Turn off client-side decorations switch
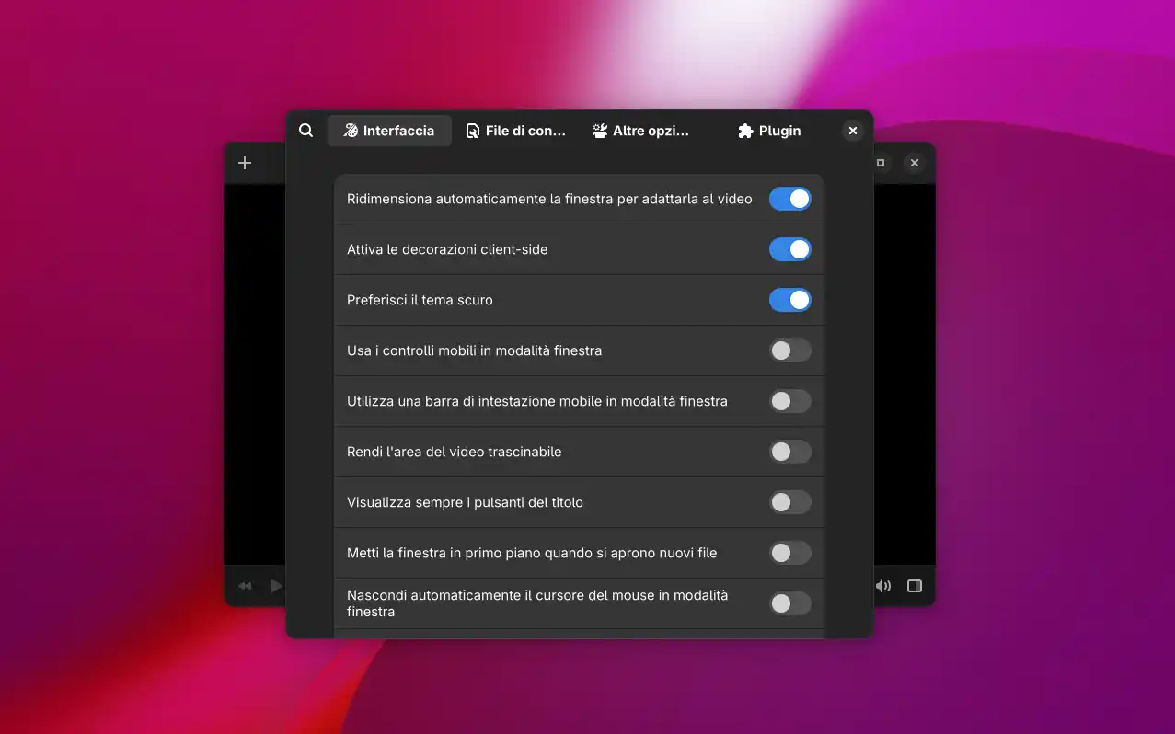 (x=790, y=249)
